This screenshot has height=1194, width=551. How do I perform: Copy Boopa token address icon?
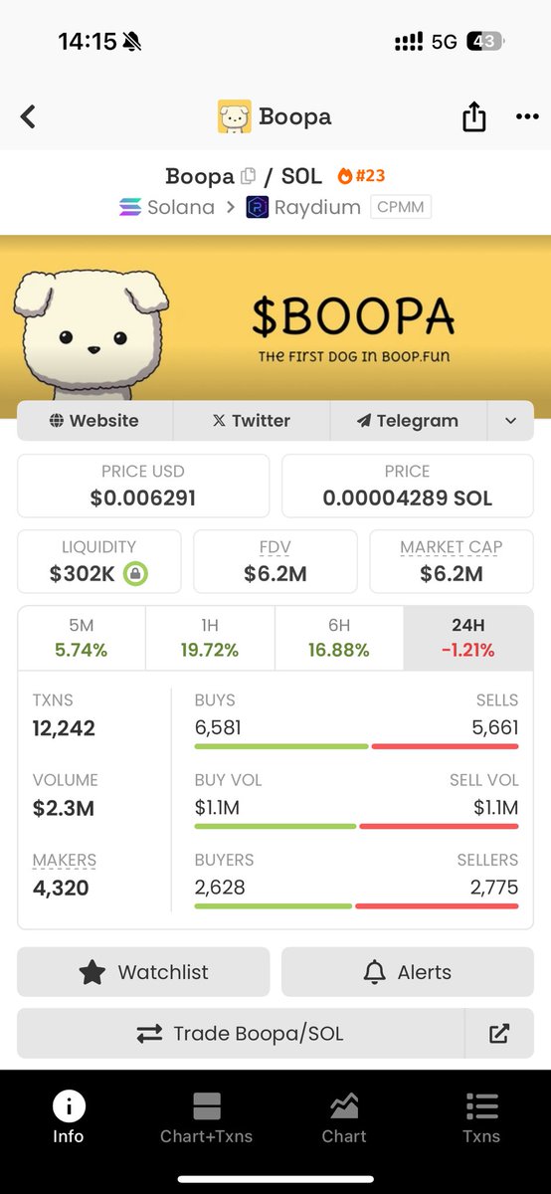pyautogui.click(x=249, y=176)
